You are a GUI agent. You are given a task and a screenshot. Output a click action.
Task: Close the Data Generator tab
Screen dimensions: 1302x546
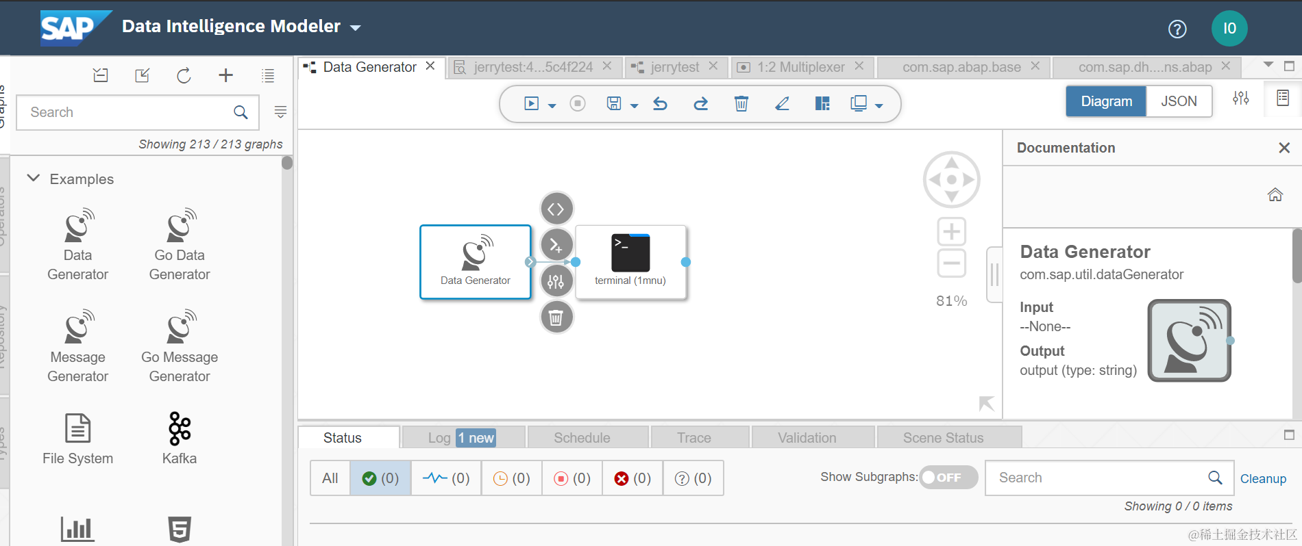430,66
